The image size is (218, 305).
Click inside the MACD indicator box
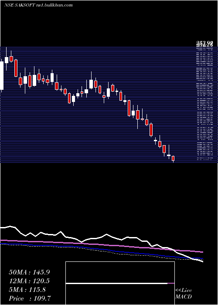[120, 283]
